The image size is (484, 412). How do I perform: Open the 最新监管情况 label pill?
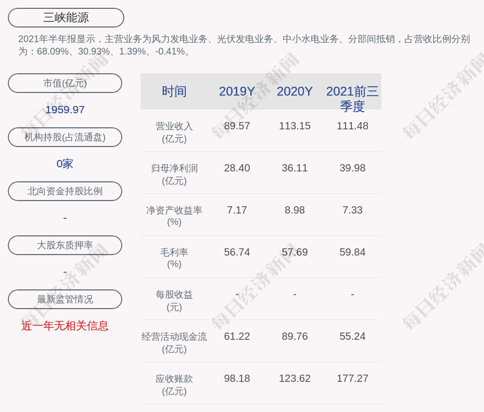pos(65,299)
